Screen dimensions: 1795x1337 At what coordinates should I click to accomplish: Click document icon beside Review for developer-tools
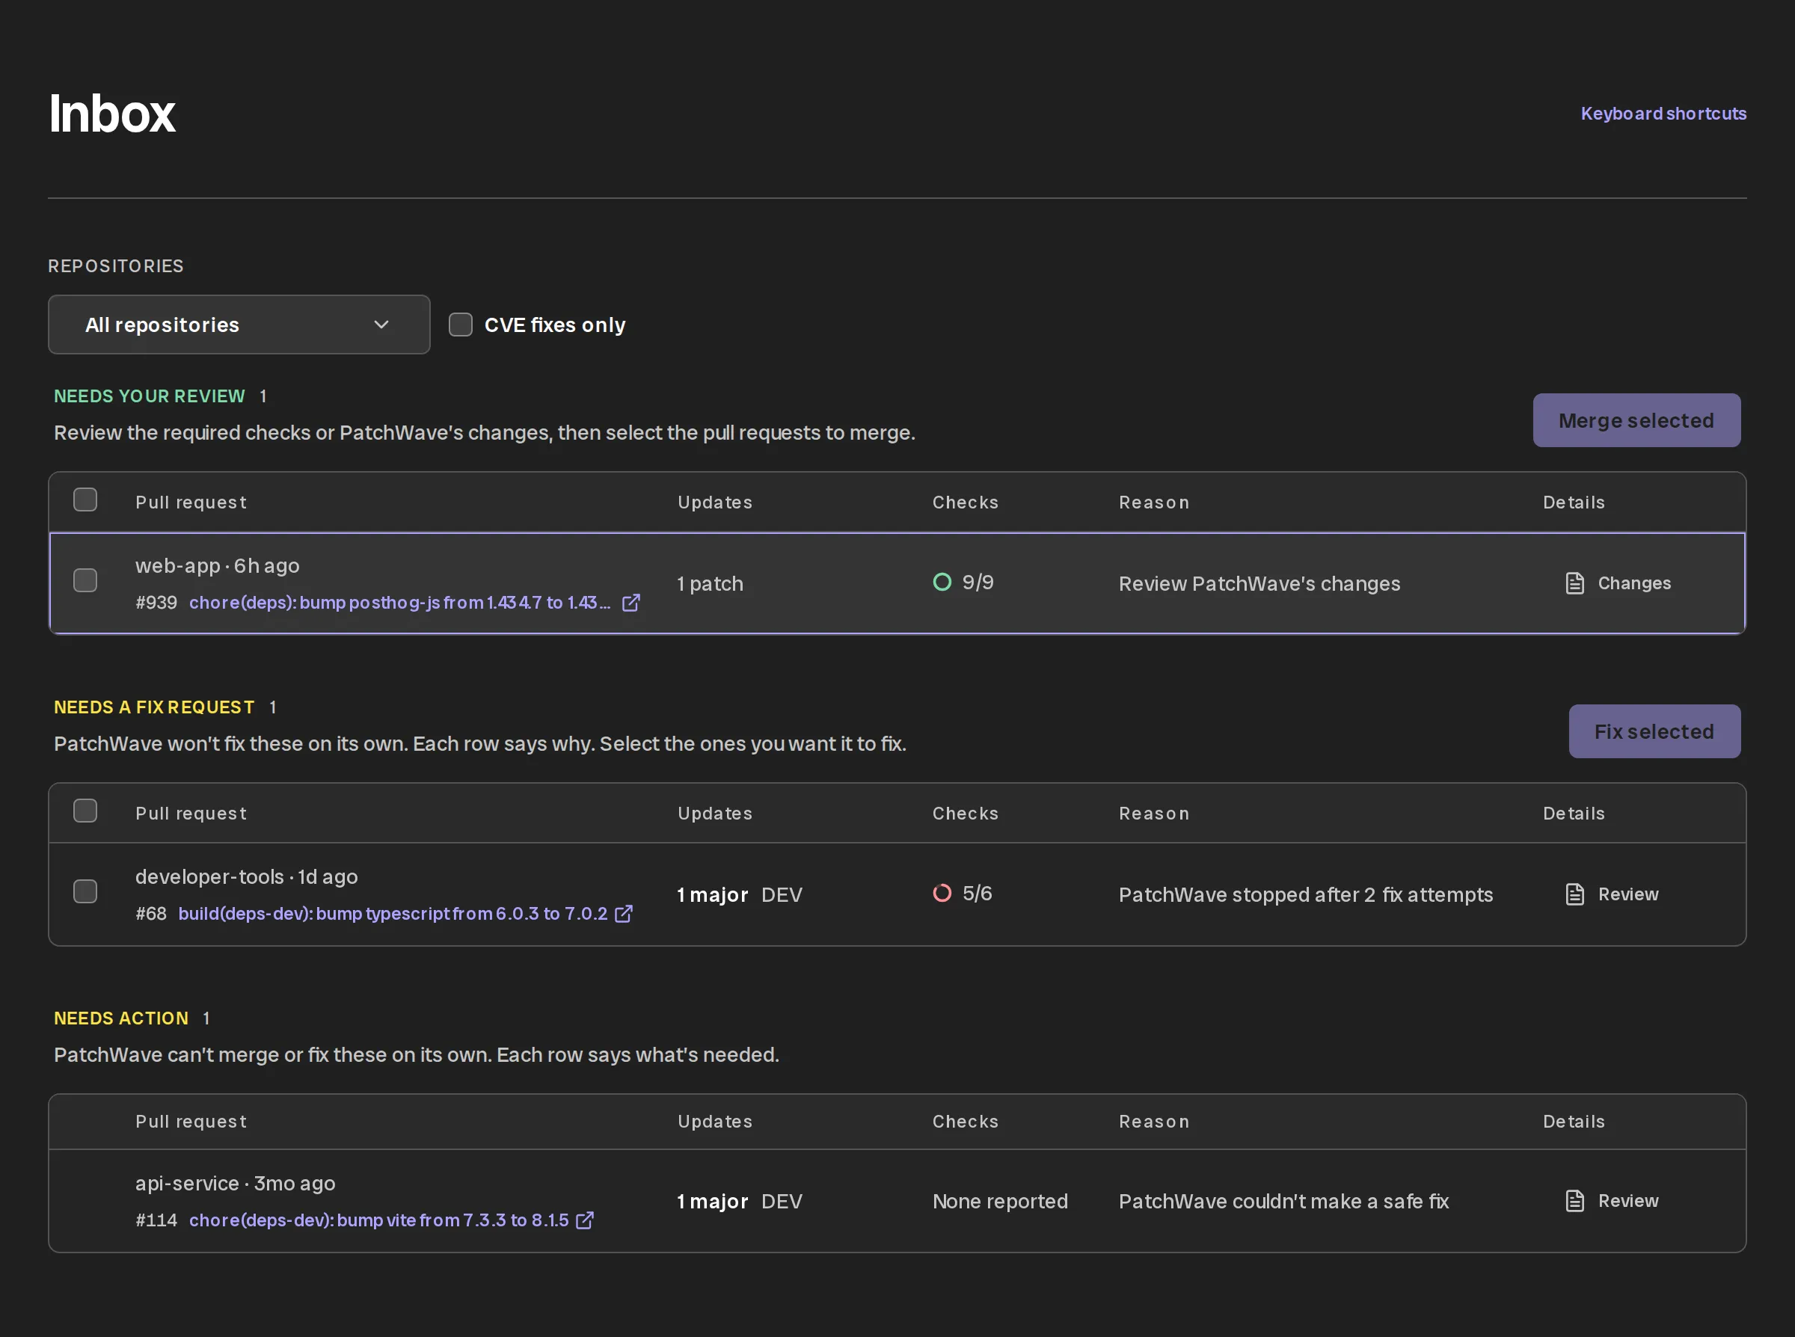tap(1575, 894)
